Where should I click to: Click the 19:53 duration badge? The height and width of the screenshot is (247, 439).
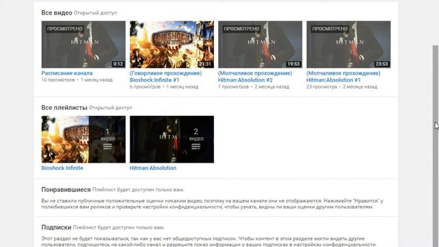(294, 64)
